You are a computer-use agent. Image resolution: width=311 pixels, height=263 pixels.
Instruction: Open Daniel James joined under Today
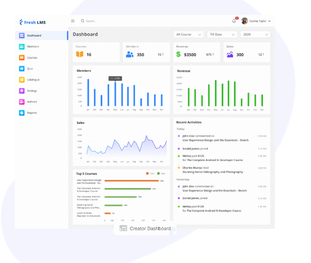pos(195,149)
